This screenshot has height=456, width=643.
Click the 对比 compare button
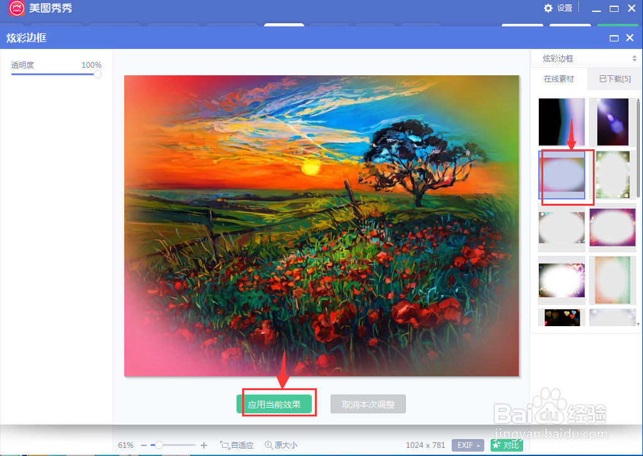coord(506,445)
